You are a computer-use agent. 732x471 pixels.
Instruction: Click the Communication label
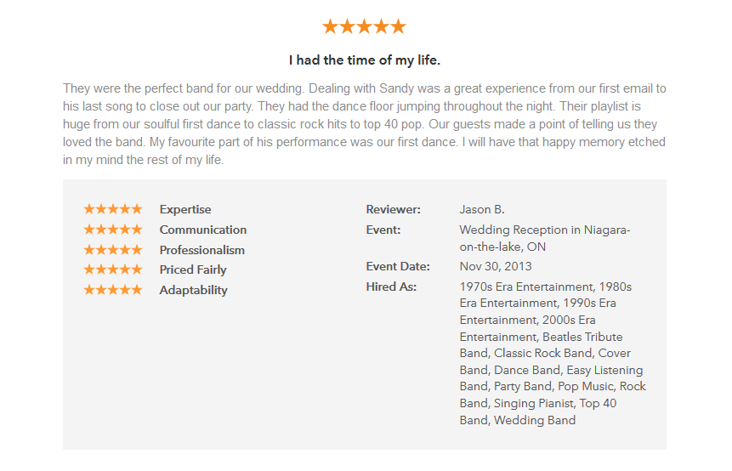pyautogui.click(x=203, y=230)
